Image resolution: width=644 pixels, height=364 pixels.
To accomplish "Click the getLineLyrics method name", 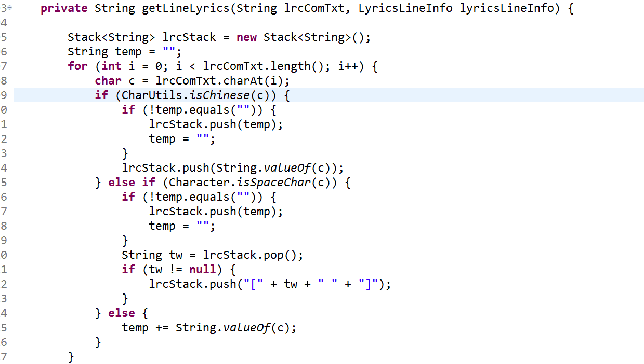I will pyautogui.click(x=186, y=9).
